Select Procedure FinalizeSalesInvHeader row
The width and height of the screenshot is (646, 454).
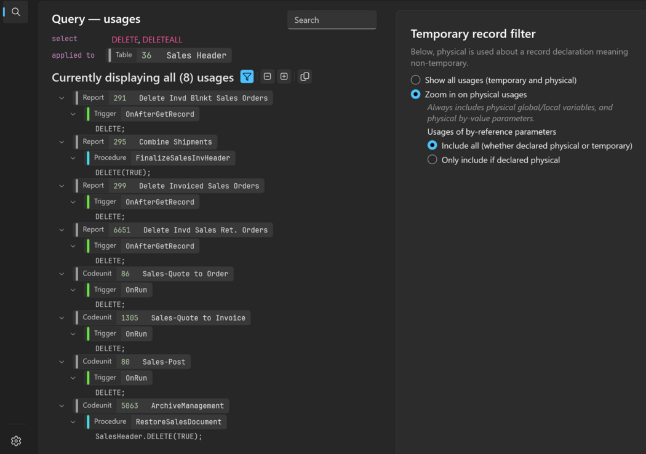[x=160, y=157]
